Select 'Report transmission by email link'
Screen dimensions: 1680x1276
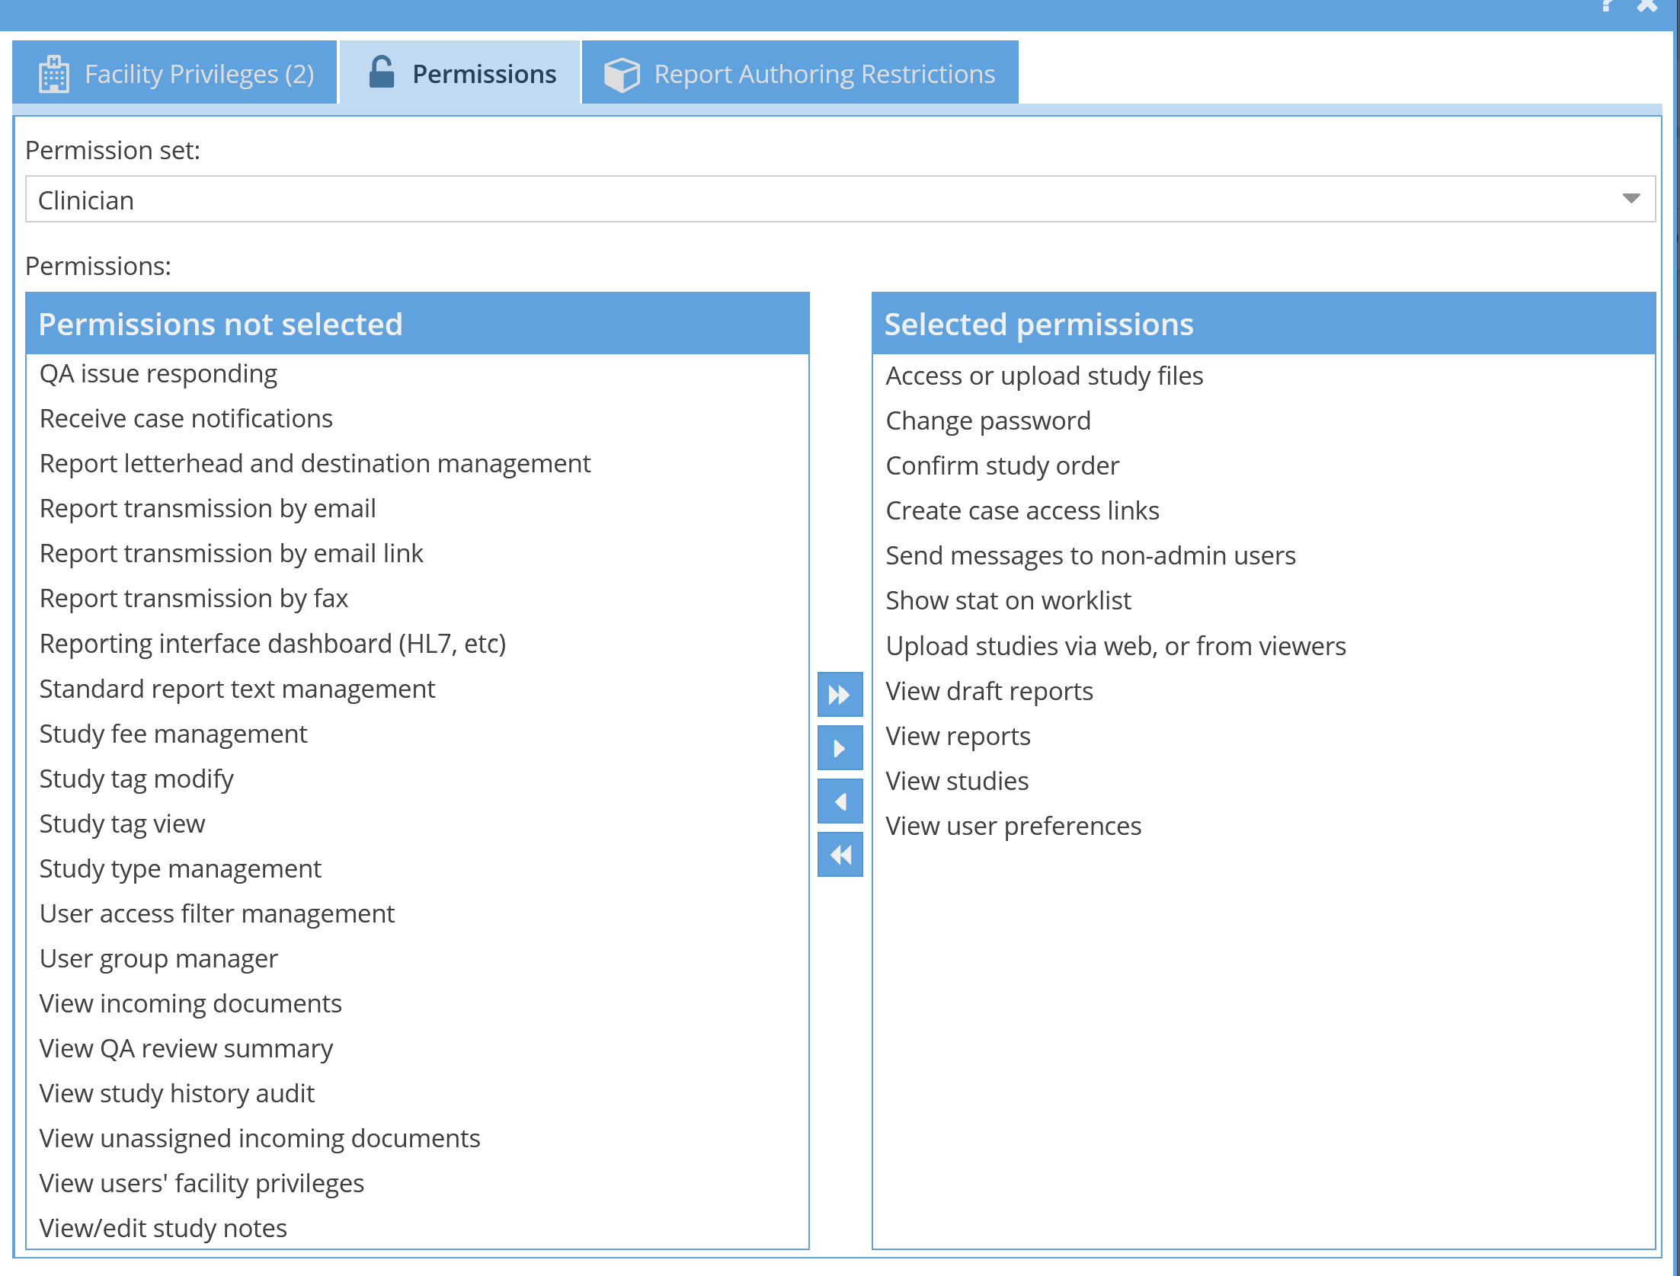pyautogui.click(x=417, y=554)
